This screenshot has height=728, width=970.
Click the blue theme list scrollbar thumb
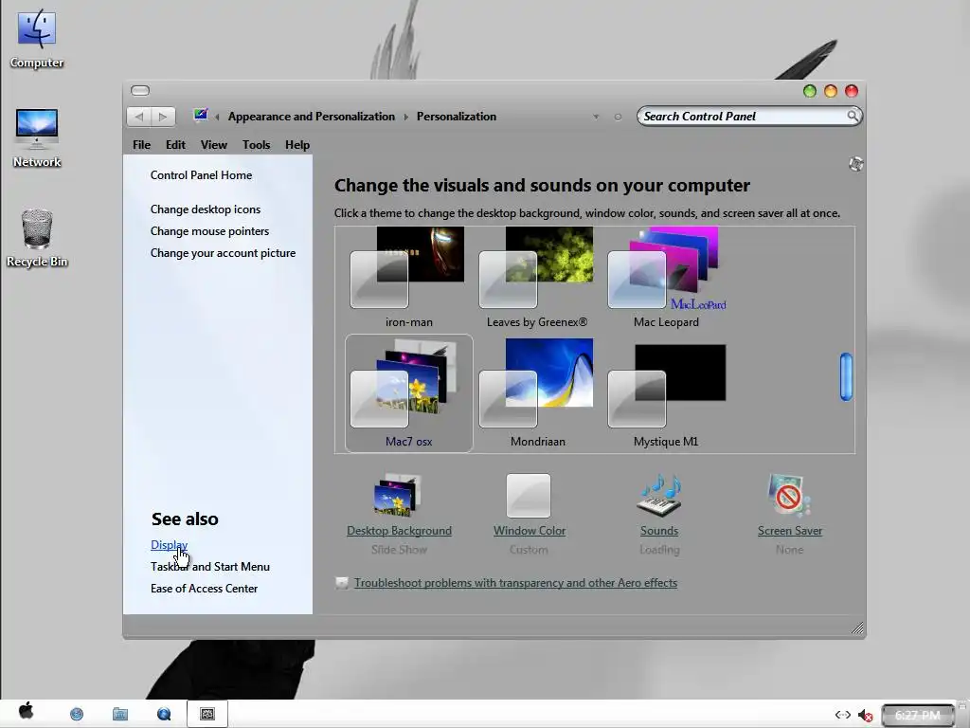(x=846, y=376)
